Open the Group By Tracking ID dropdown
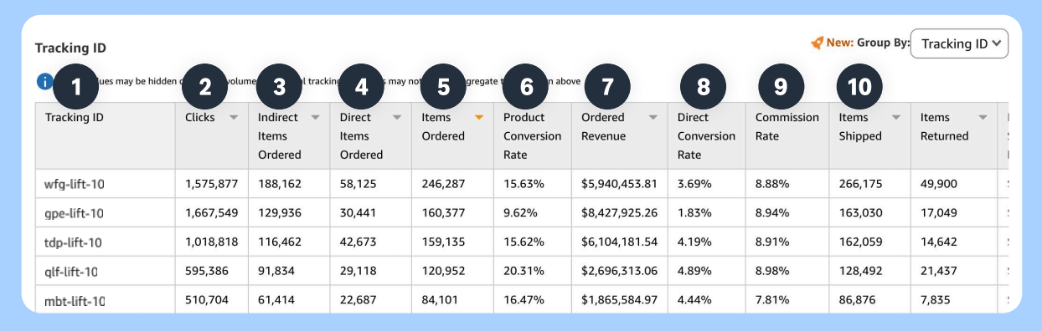1042x331 pixels. (959, 43)
